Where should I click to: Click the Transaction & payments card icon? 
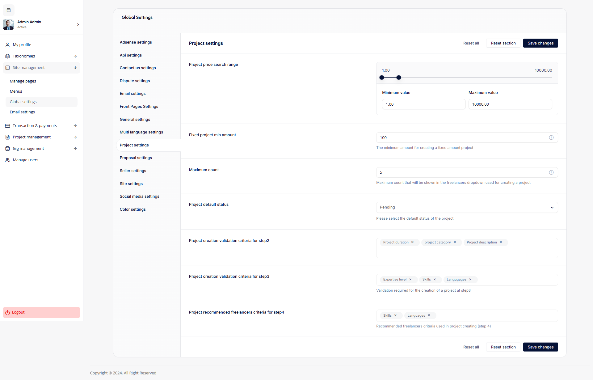tap(7, 126)
